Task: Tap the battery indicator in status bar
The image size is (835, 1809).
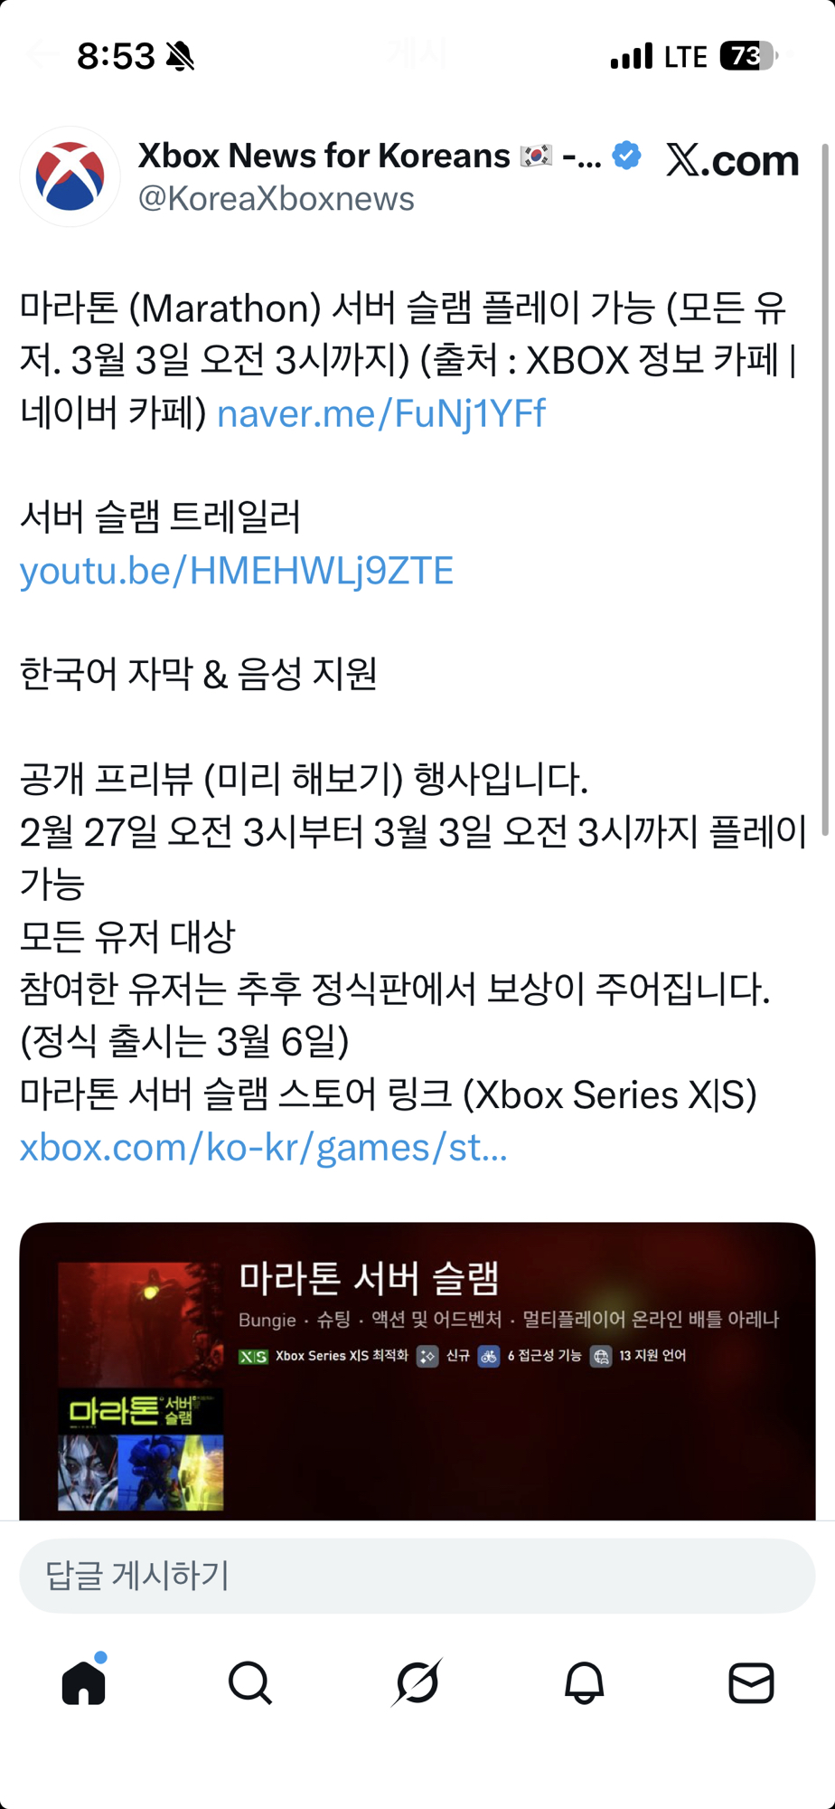Action: (749, 56)
